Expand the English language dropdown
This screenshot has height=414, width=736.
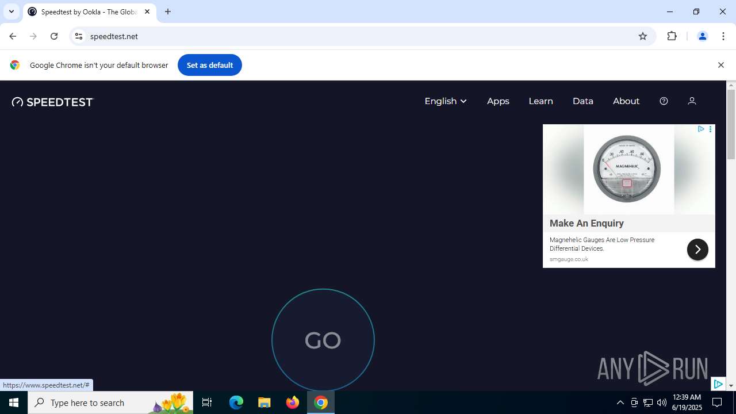coord(446,101)
